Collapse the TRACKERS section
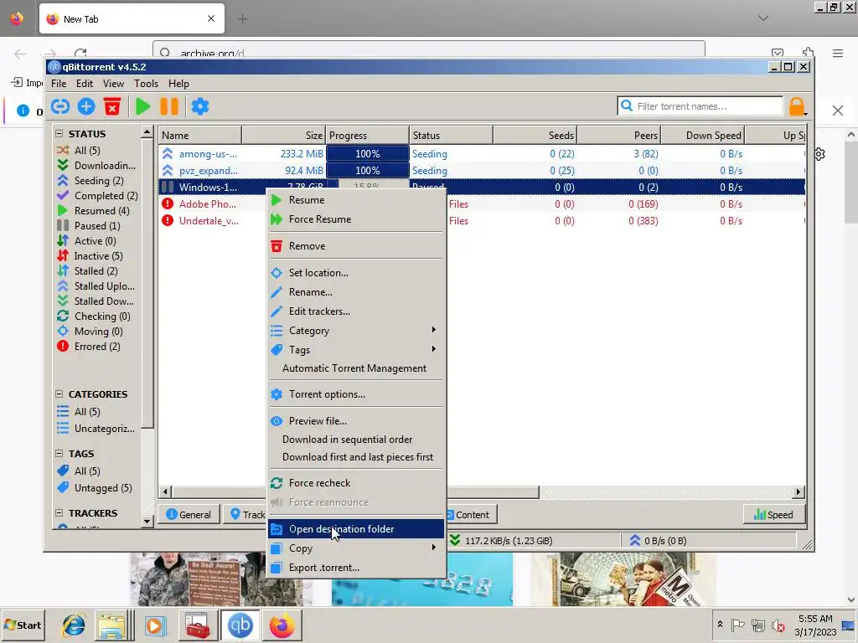Image resolution: width=858 pixels, height=643 pixels. point(59,513)
